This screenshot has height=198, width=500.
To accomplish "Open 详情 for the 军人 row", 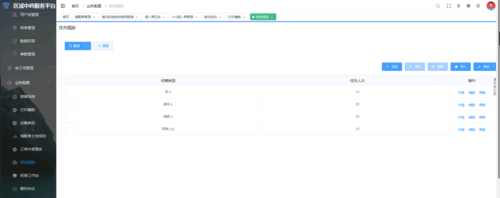I will [x=461, y=93].
